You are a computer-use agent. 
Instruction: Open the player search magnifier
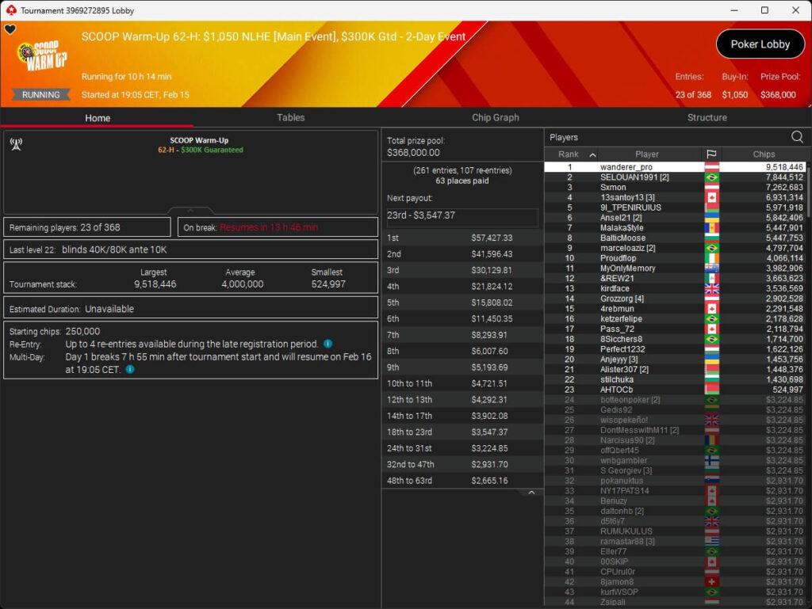pos(797,137)
